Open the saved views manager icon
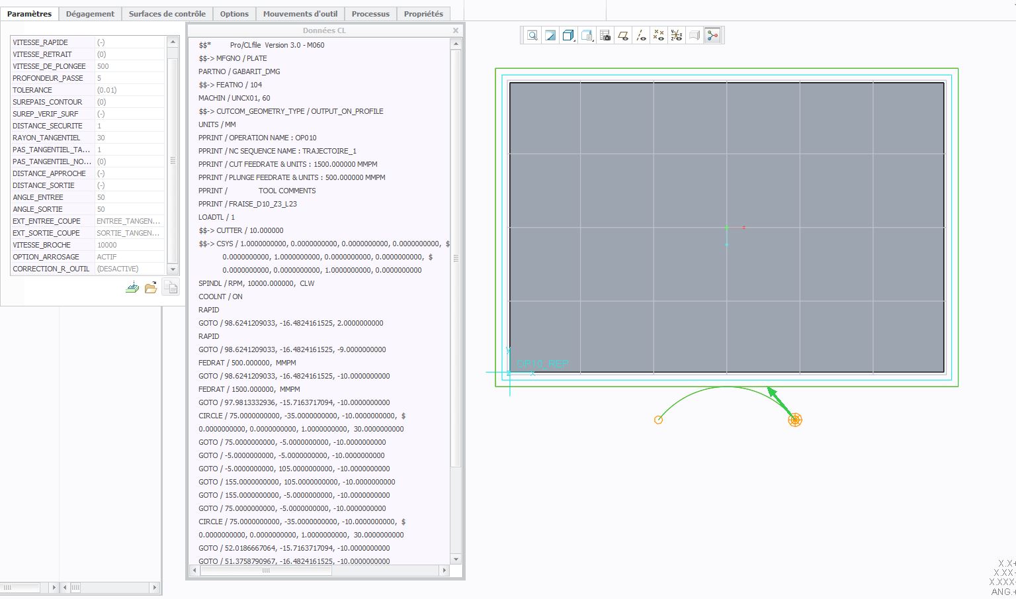The image size is (1016, 599). (587, 36)
